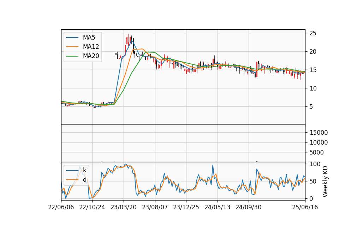Click the price axis value 20

[x=313, y=52]
